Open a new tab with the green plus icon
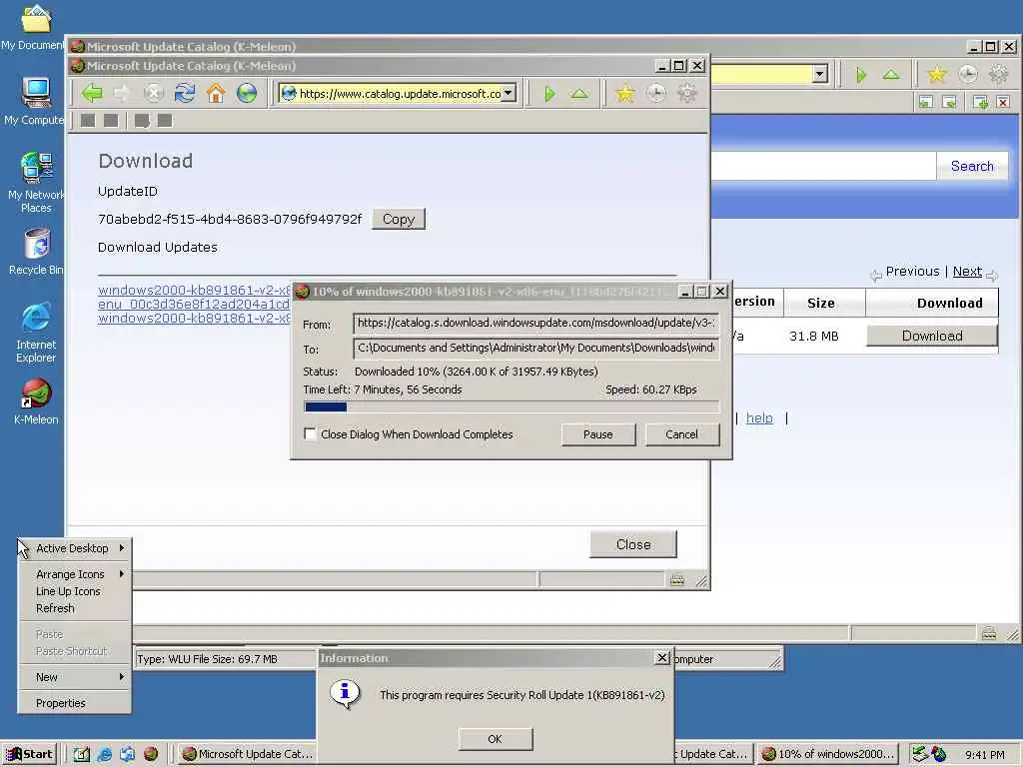 (x=980, y=102)
